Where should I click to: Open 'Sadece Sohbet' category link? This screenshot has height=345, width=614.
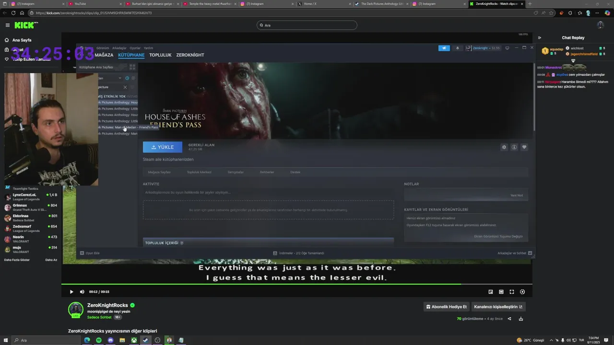[x=99, y=317]
